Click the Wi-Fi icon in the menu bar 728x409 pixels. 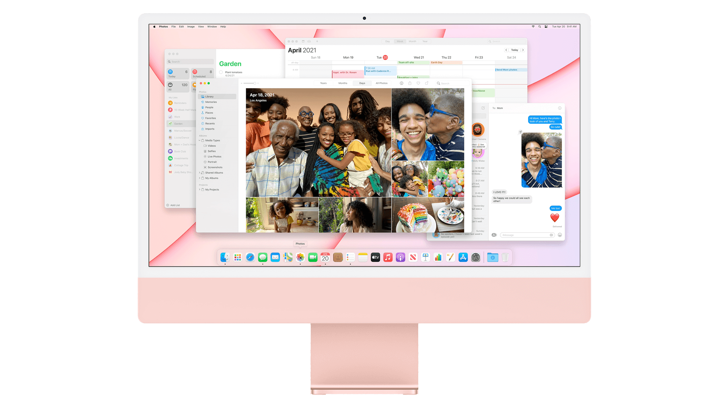[533, 27]
